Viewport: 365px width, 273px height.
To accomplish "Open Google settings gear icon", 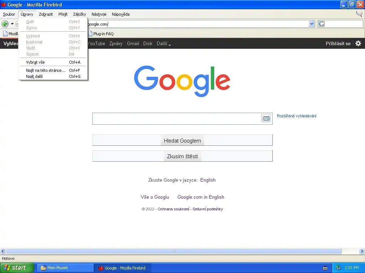I will 358,43.
